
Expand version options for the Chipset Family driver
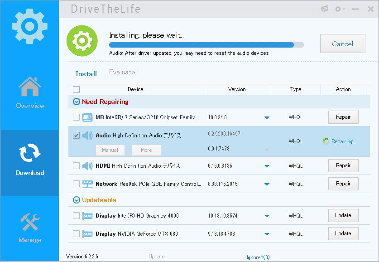point(267,117)
